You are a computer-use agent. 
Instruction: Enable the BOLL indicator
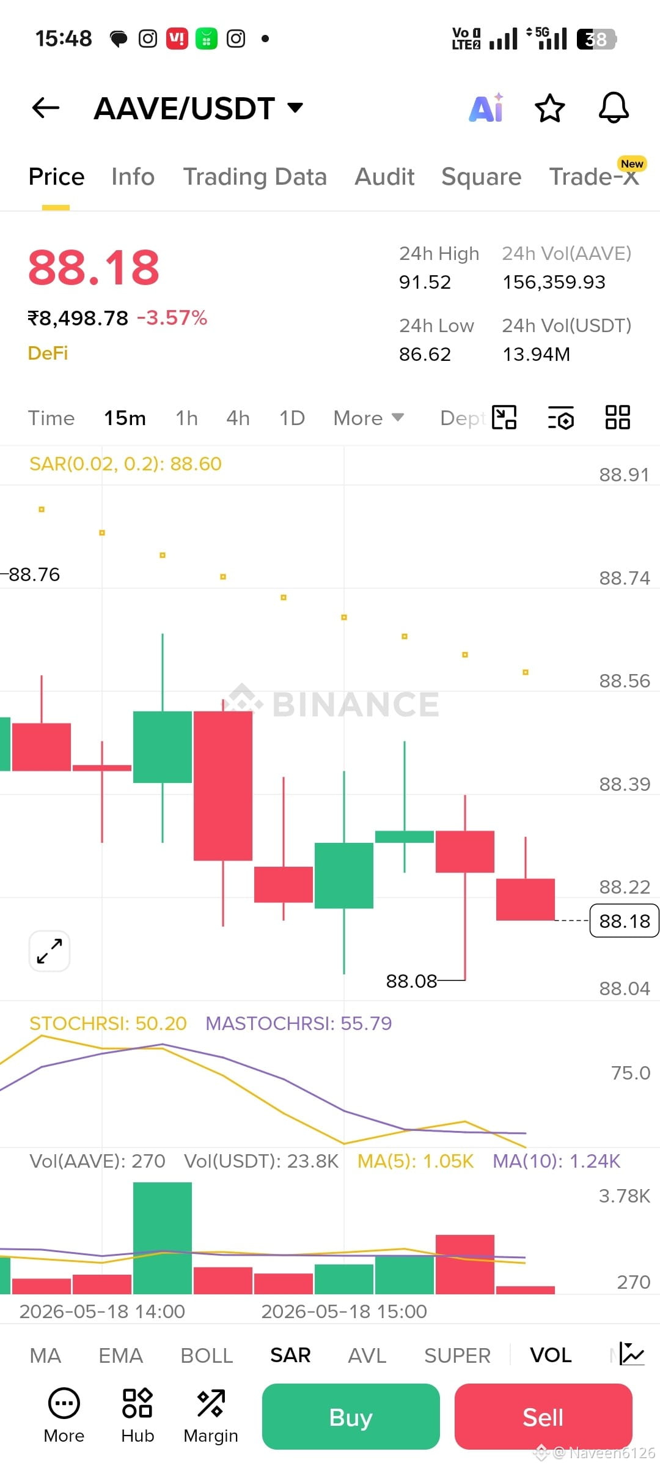click(207, 1355)
